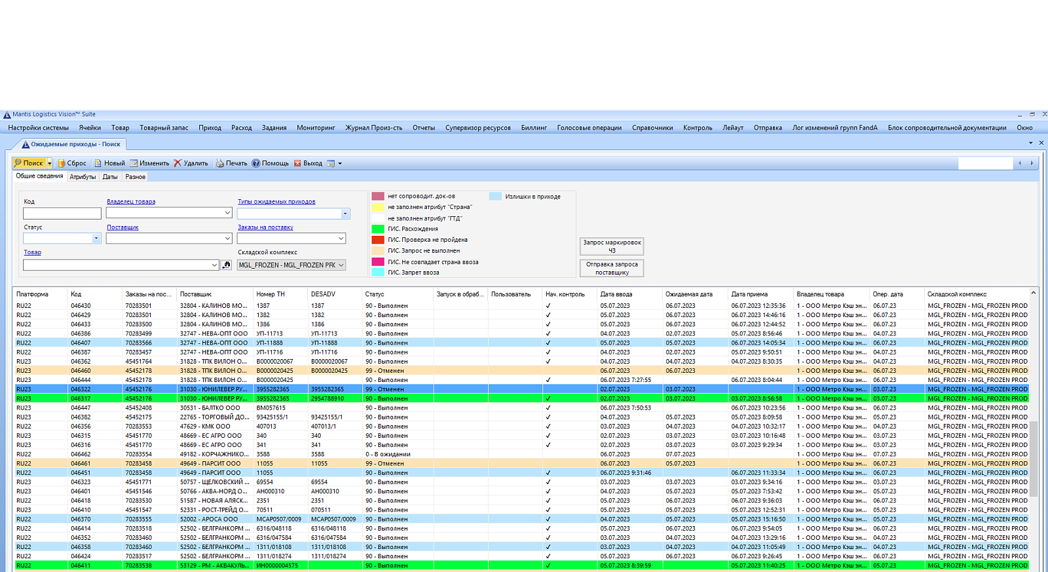The image size is (1048, 572).
Task: Open the Статус dropdown list
Action: coord(96,238)
